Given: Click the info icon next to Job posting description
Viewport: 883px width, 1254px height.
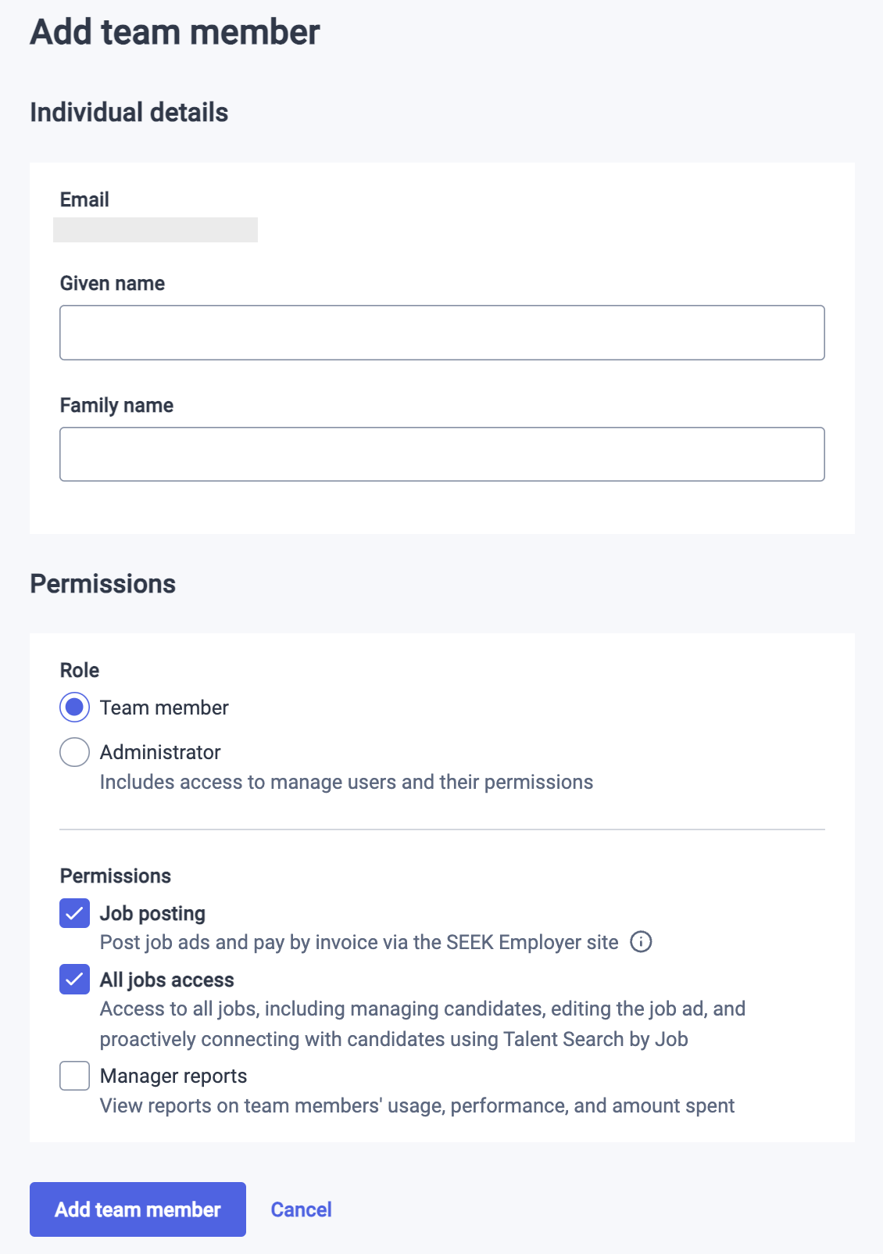Looking at the screenshot, I should 641,943.
